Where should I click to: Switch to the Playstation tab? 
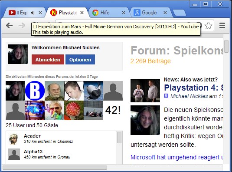pyautogui.click(x=68, y=13)
